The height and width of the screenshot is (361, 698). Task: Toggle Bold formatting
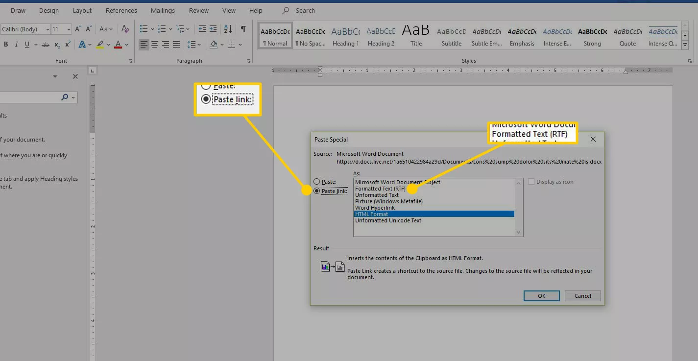click(x=6, y=45)
